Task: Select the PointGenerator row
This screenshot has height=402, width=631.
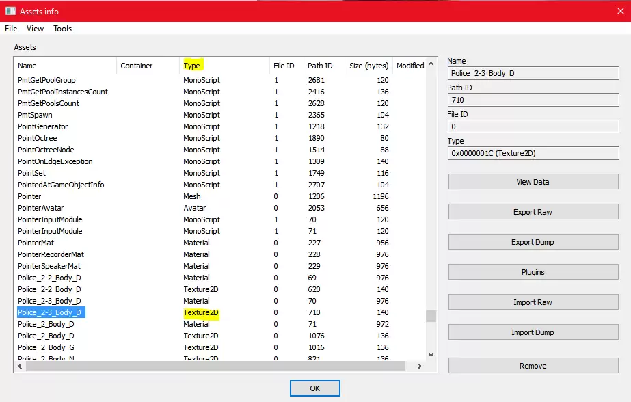Action: pos(219,126)
